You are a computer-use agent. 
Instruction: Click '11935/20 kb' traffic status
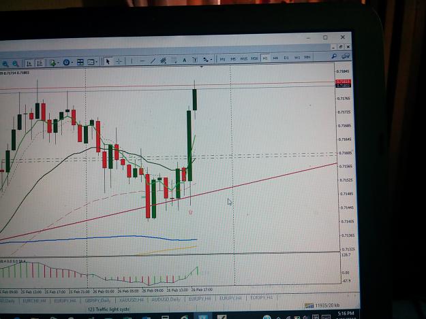point(327,305)
